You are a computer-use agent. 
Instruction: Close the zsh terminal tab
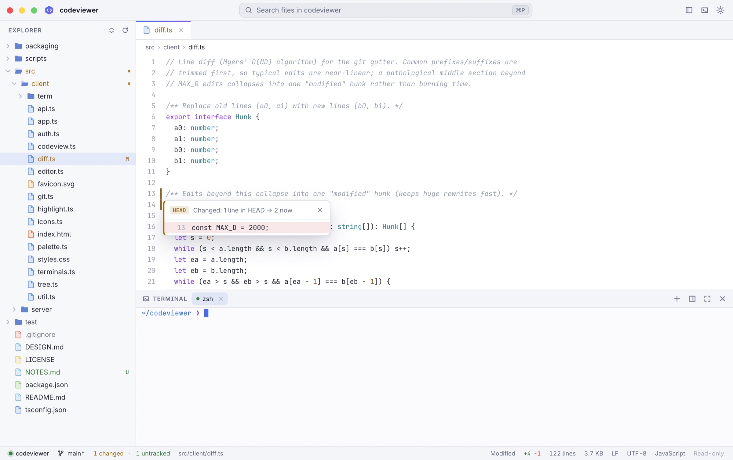click(x=221, y=299)
